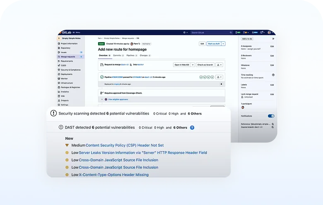
Task: Click the time tracking help icon
Action: pos(272,75)
